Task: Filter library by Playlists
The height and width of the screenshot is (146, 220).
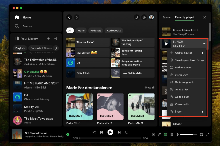Action: tap(20, 48)
